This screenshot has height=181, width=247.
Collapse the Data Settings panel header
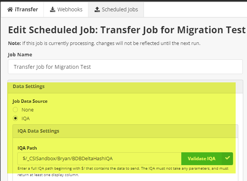tap(29, 87)
